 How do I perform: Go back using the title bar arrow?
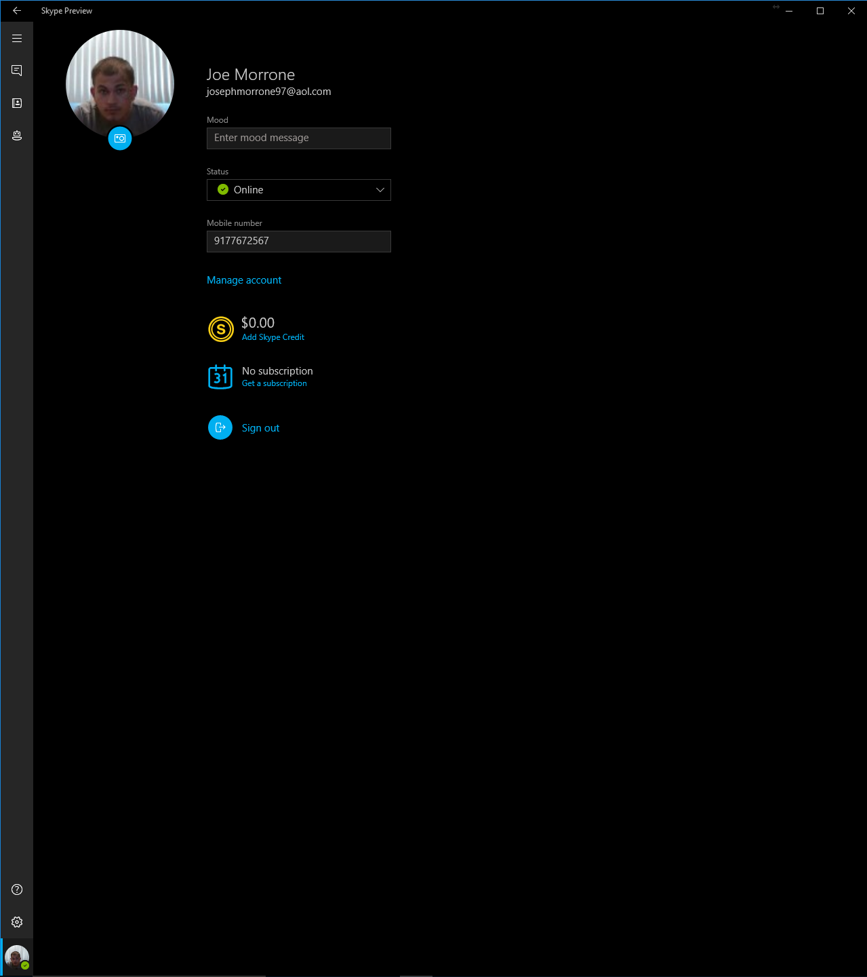point(17,11)
